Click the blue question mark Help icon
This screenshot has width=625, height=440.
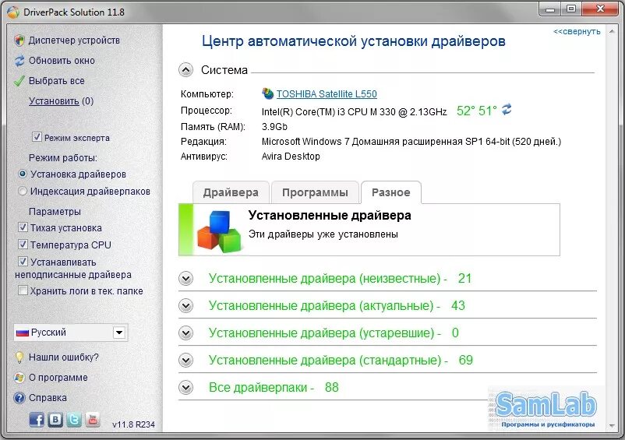[x=19, y=398]
